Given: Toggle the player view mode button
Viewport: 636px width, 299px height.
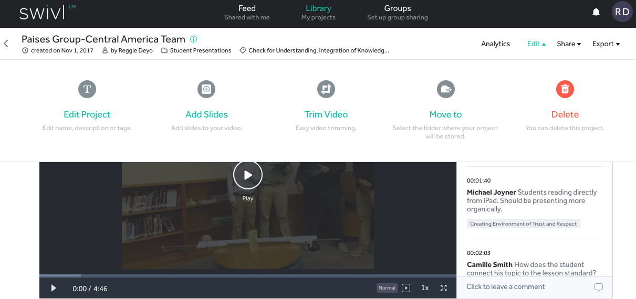Looking at the screenshot, I should click(406, 288).
